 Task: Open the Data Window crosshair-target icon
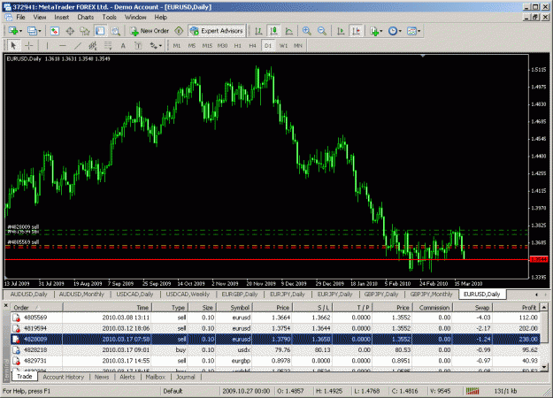70,31
